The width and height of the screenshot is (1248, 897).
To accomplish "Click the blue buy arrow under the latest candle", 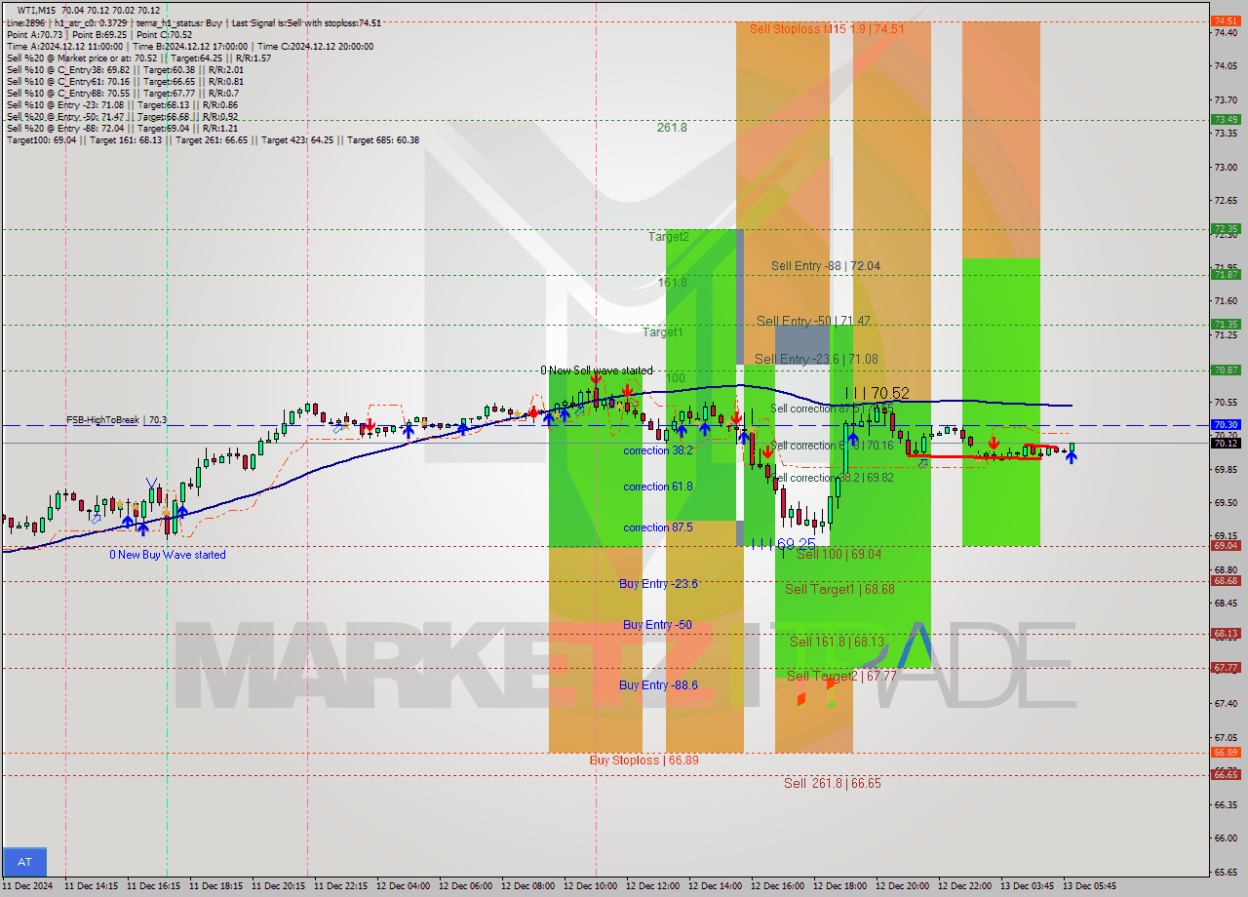I will tap(1071, 456).
